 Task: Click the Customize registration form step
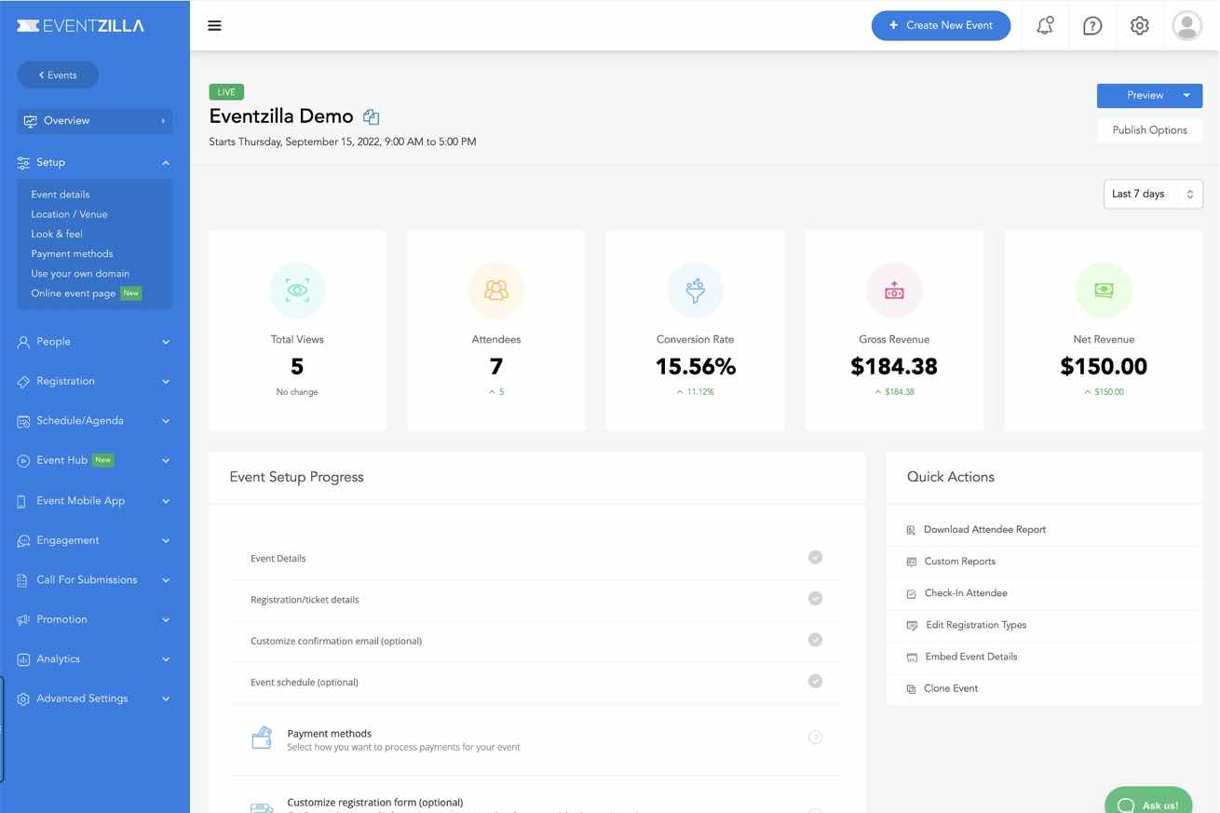[x=374, y=802]
